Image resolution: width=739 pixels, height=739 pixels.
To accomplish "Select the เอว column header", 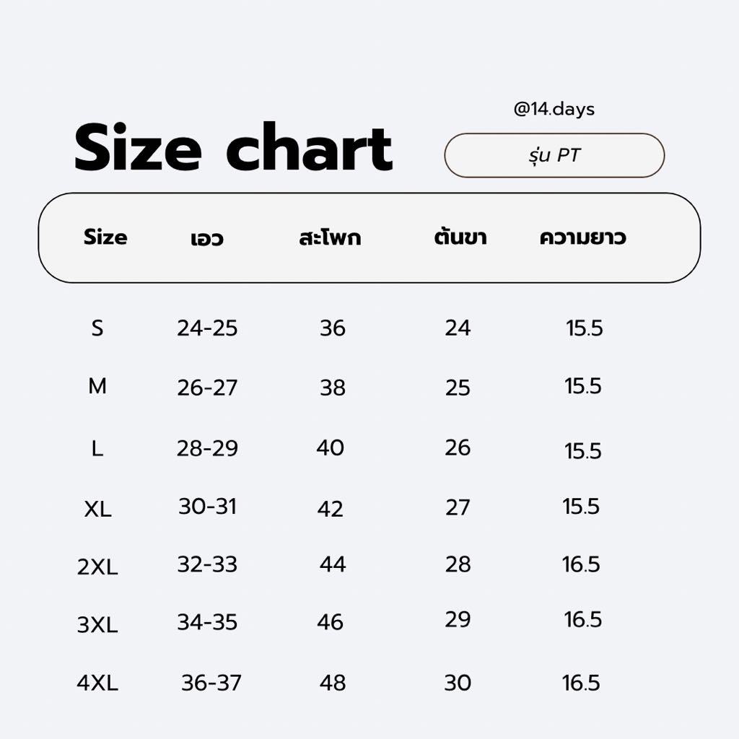I will coord(207,238).
